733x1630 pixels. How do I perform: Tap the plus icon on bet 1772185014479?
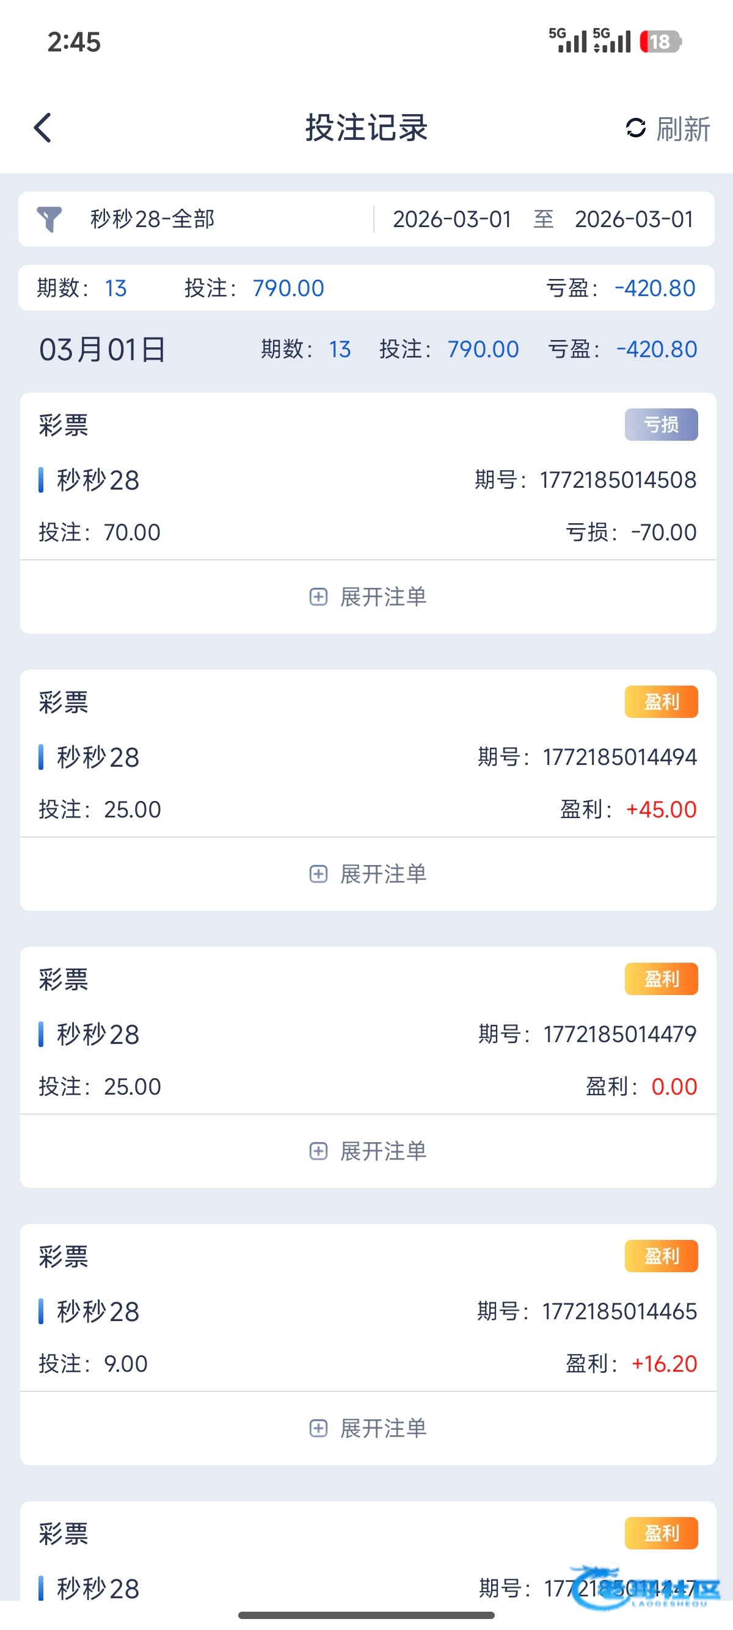click(x=318, y=1151)
